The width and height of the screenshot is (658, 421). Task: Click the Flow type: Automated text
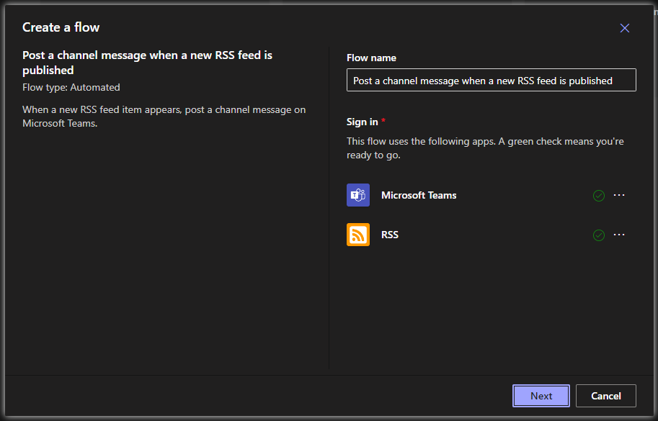point(71,87)
